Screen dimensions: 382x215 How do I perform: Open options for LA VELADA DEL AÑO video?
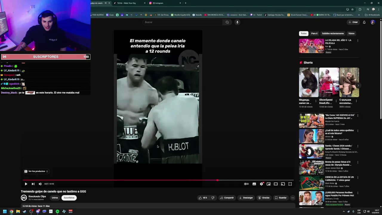[358, 41]
